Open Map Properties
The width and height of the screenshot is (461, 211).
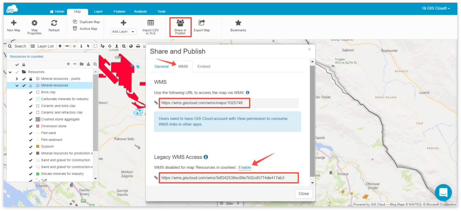click(34, 27)
